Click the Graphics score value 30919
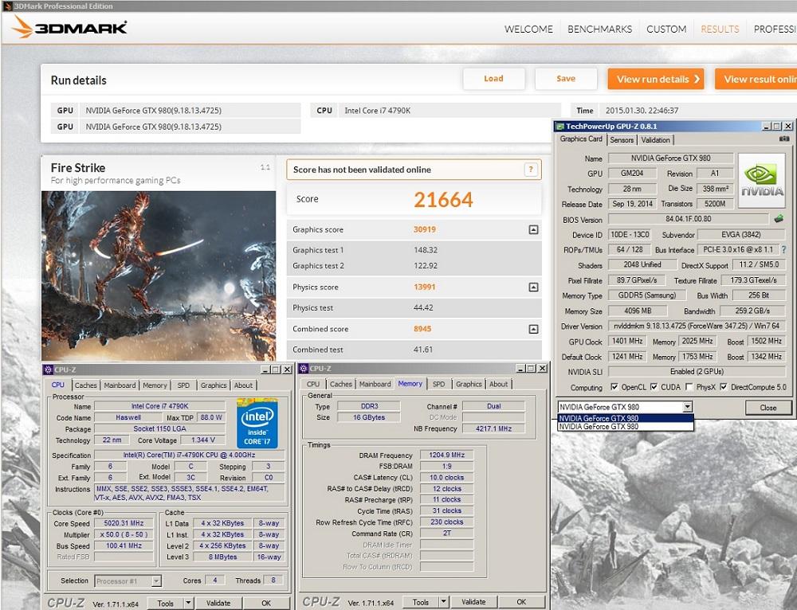 [425, 229]
